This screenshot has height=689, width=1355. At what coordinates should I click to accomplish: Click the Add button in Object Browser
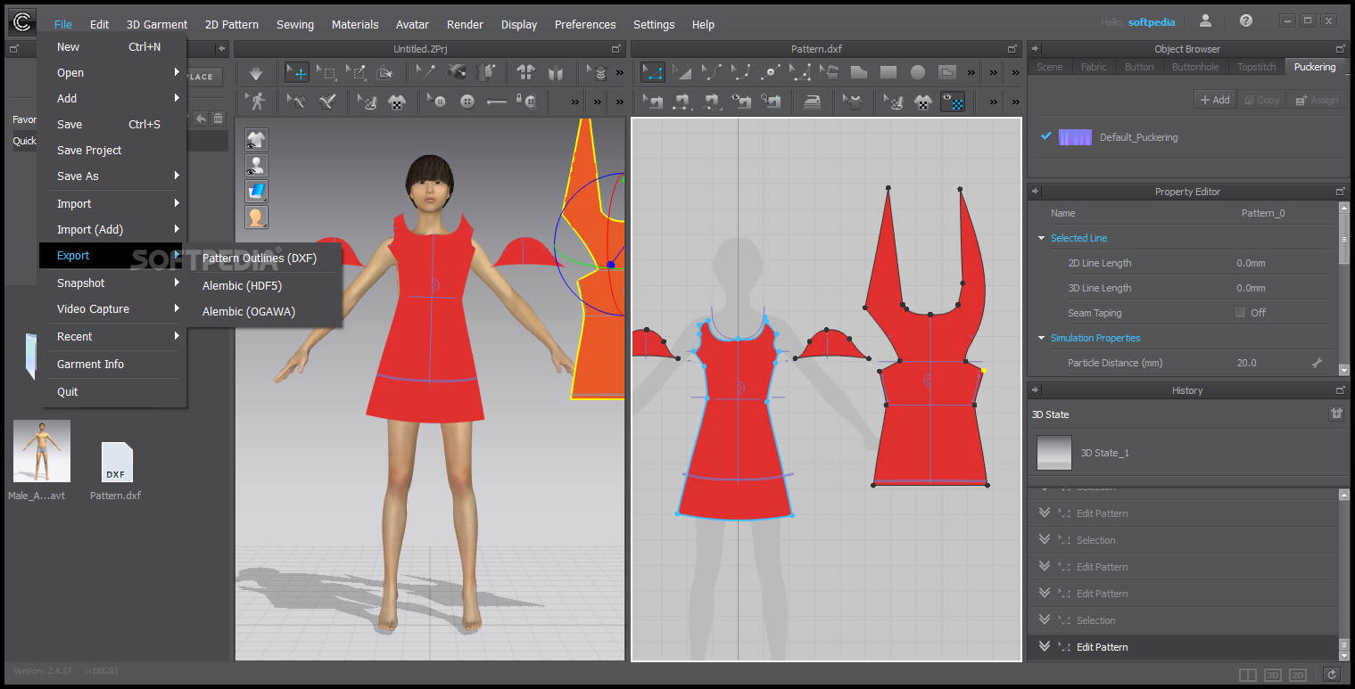pos(1215,100)
